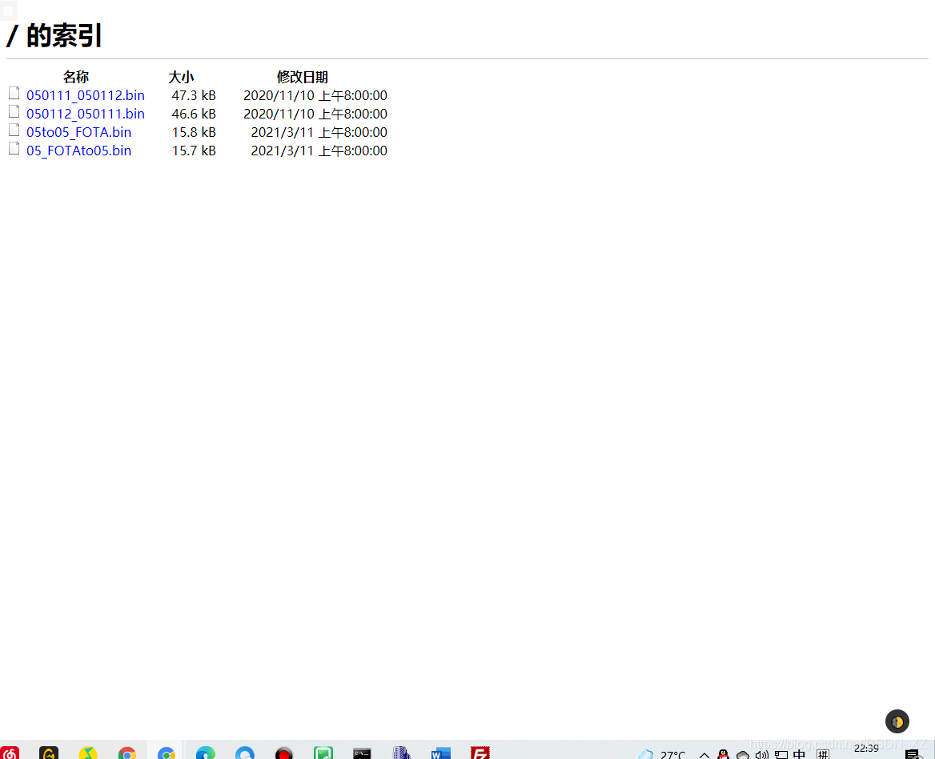Screen dimensions: 935x759
Task: Open Microsoft Word from the taskbar
Action: [440, 753]
